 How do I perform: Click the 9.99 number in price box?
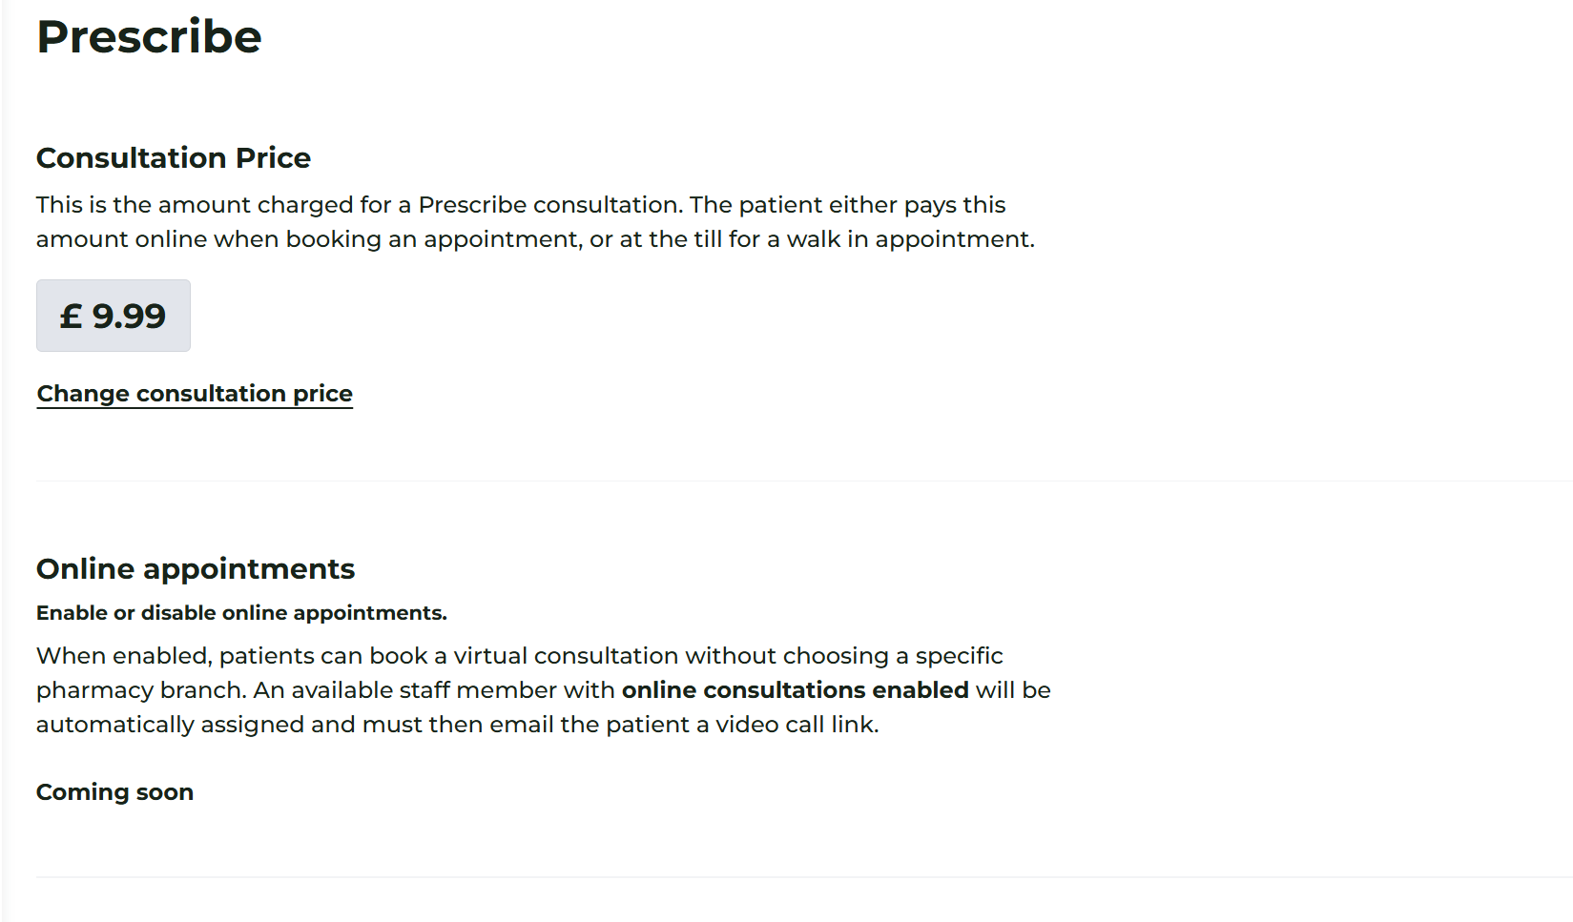tap(129, 316)
